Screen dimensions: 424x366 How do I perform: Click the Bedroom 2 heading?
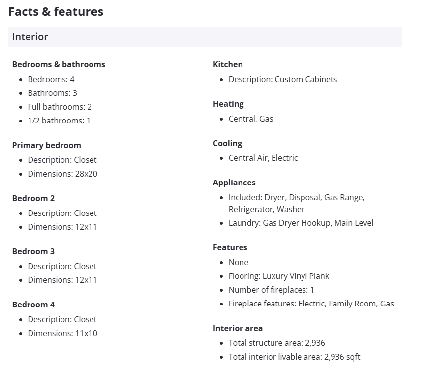point(33,198)
